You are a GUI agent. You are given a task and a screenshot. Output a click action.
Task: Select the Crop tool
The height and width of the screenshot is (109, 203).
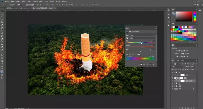(x=2, y=22)
